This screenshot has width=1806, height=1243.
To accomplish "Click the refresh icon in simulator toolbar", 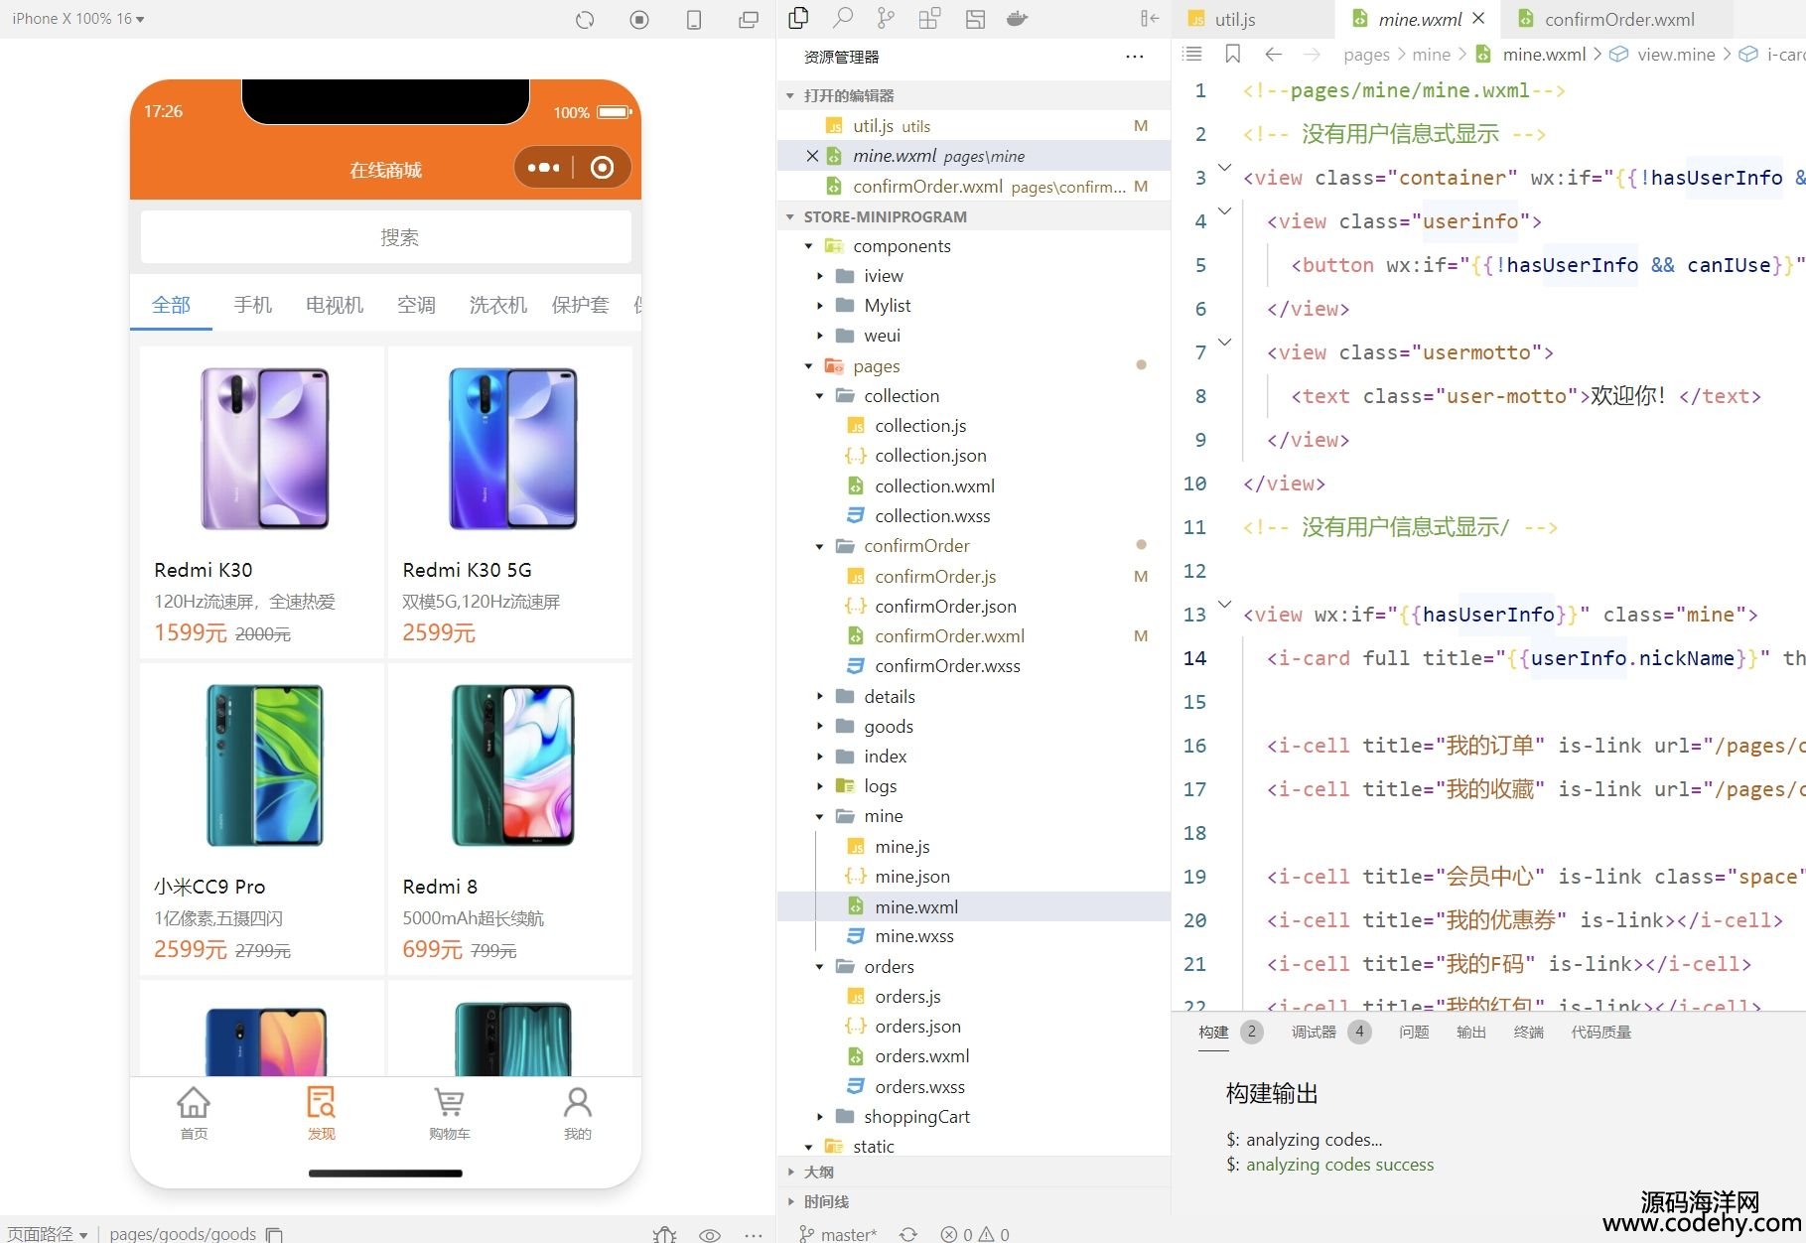I will point(585,19).
